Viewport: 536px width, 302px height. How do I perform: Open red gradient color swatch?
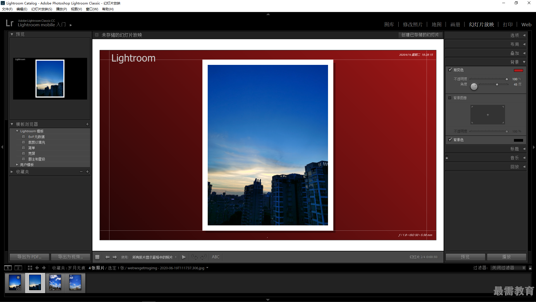coord(518,70)
